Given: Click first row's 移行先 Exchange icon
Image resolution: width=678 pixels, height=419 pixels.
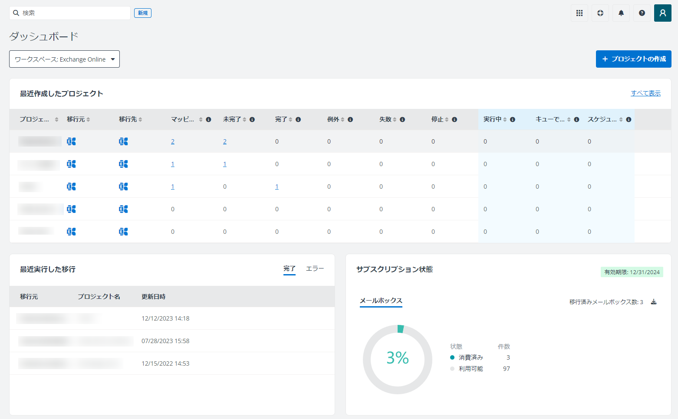Looking at the screenshot, I should click(124, 141).
